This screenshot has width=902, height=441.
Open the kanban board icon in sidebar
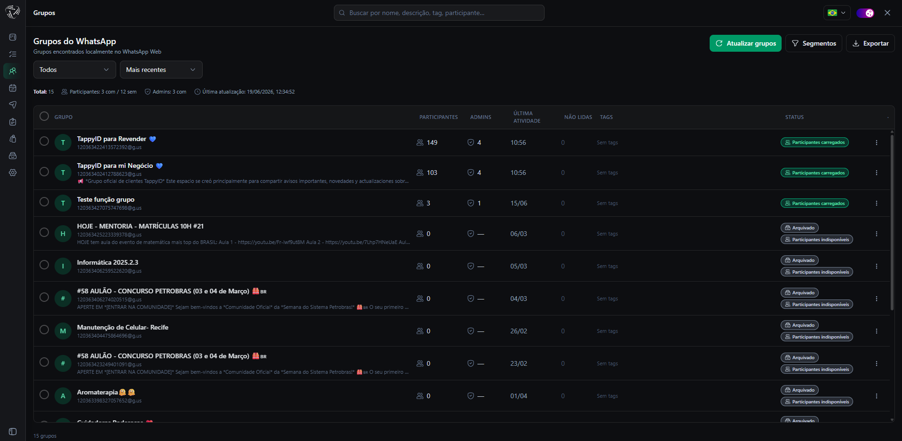click(13, 37)
